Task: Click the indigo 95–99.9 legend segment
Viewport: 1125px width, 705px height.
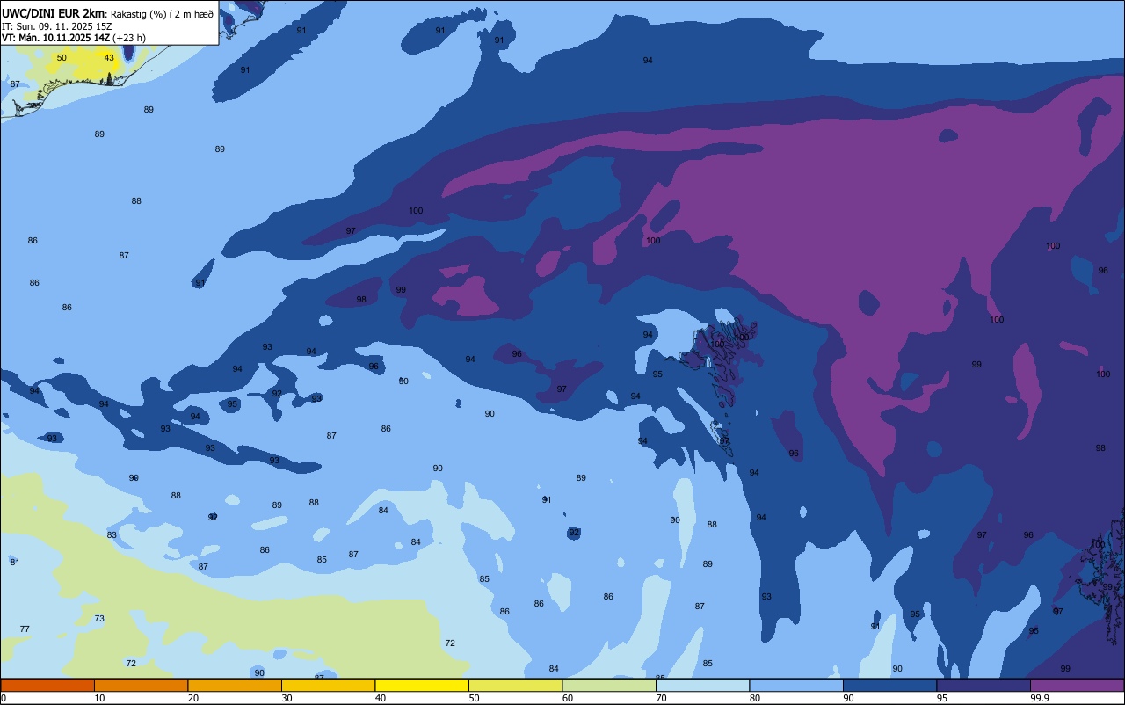Action: [x=983, y=685]
